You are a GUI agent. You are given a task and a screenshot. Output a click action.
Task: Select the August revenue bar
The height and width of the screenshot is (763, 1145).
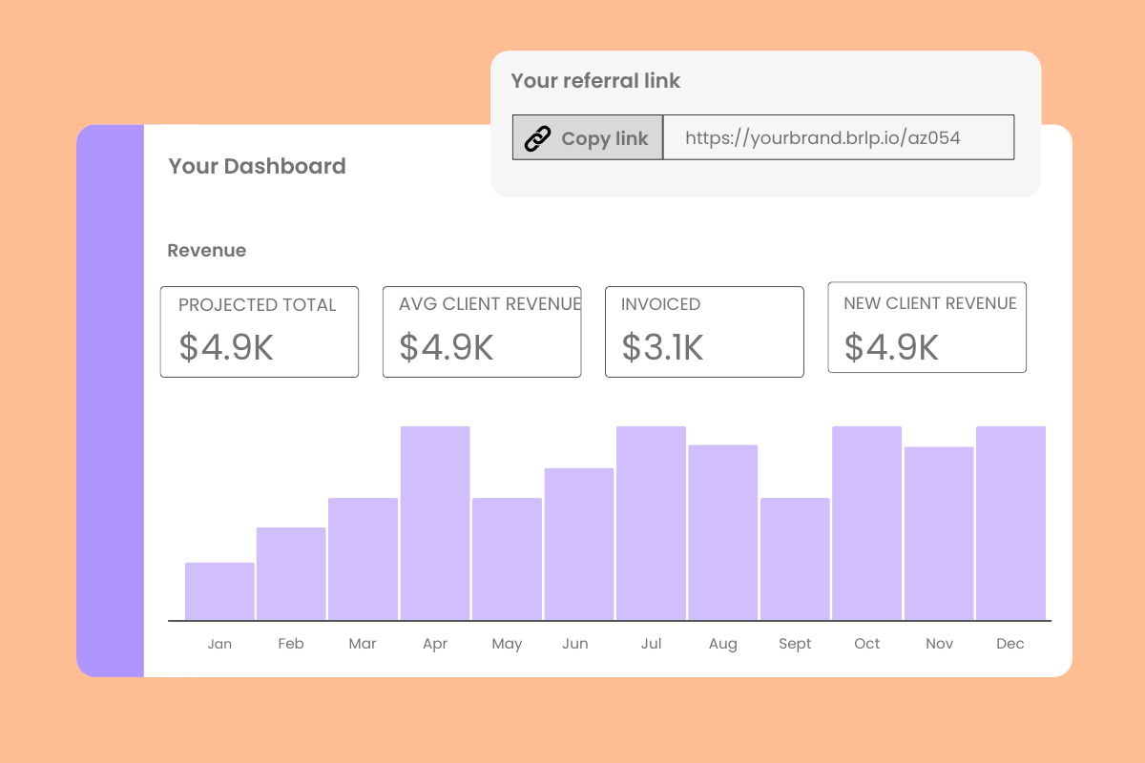[x=723, y=532]
